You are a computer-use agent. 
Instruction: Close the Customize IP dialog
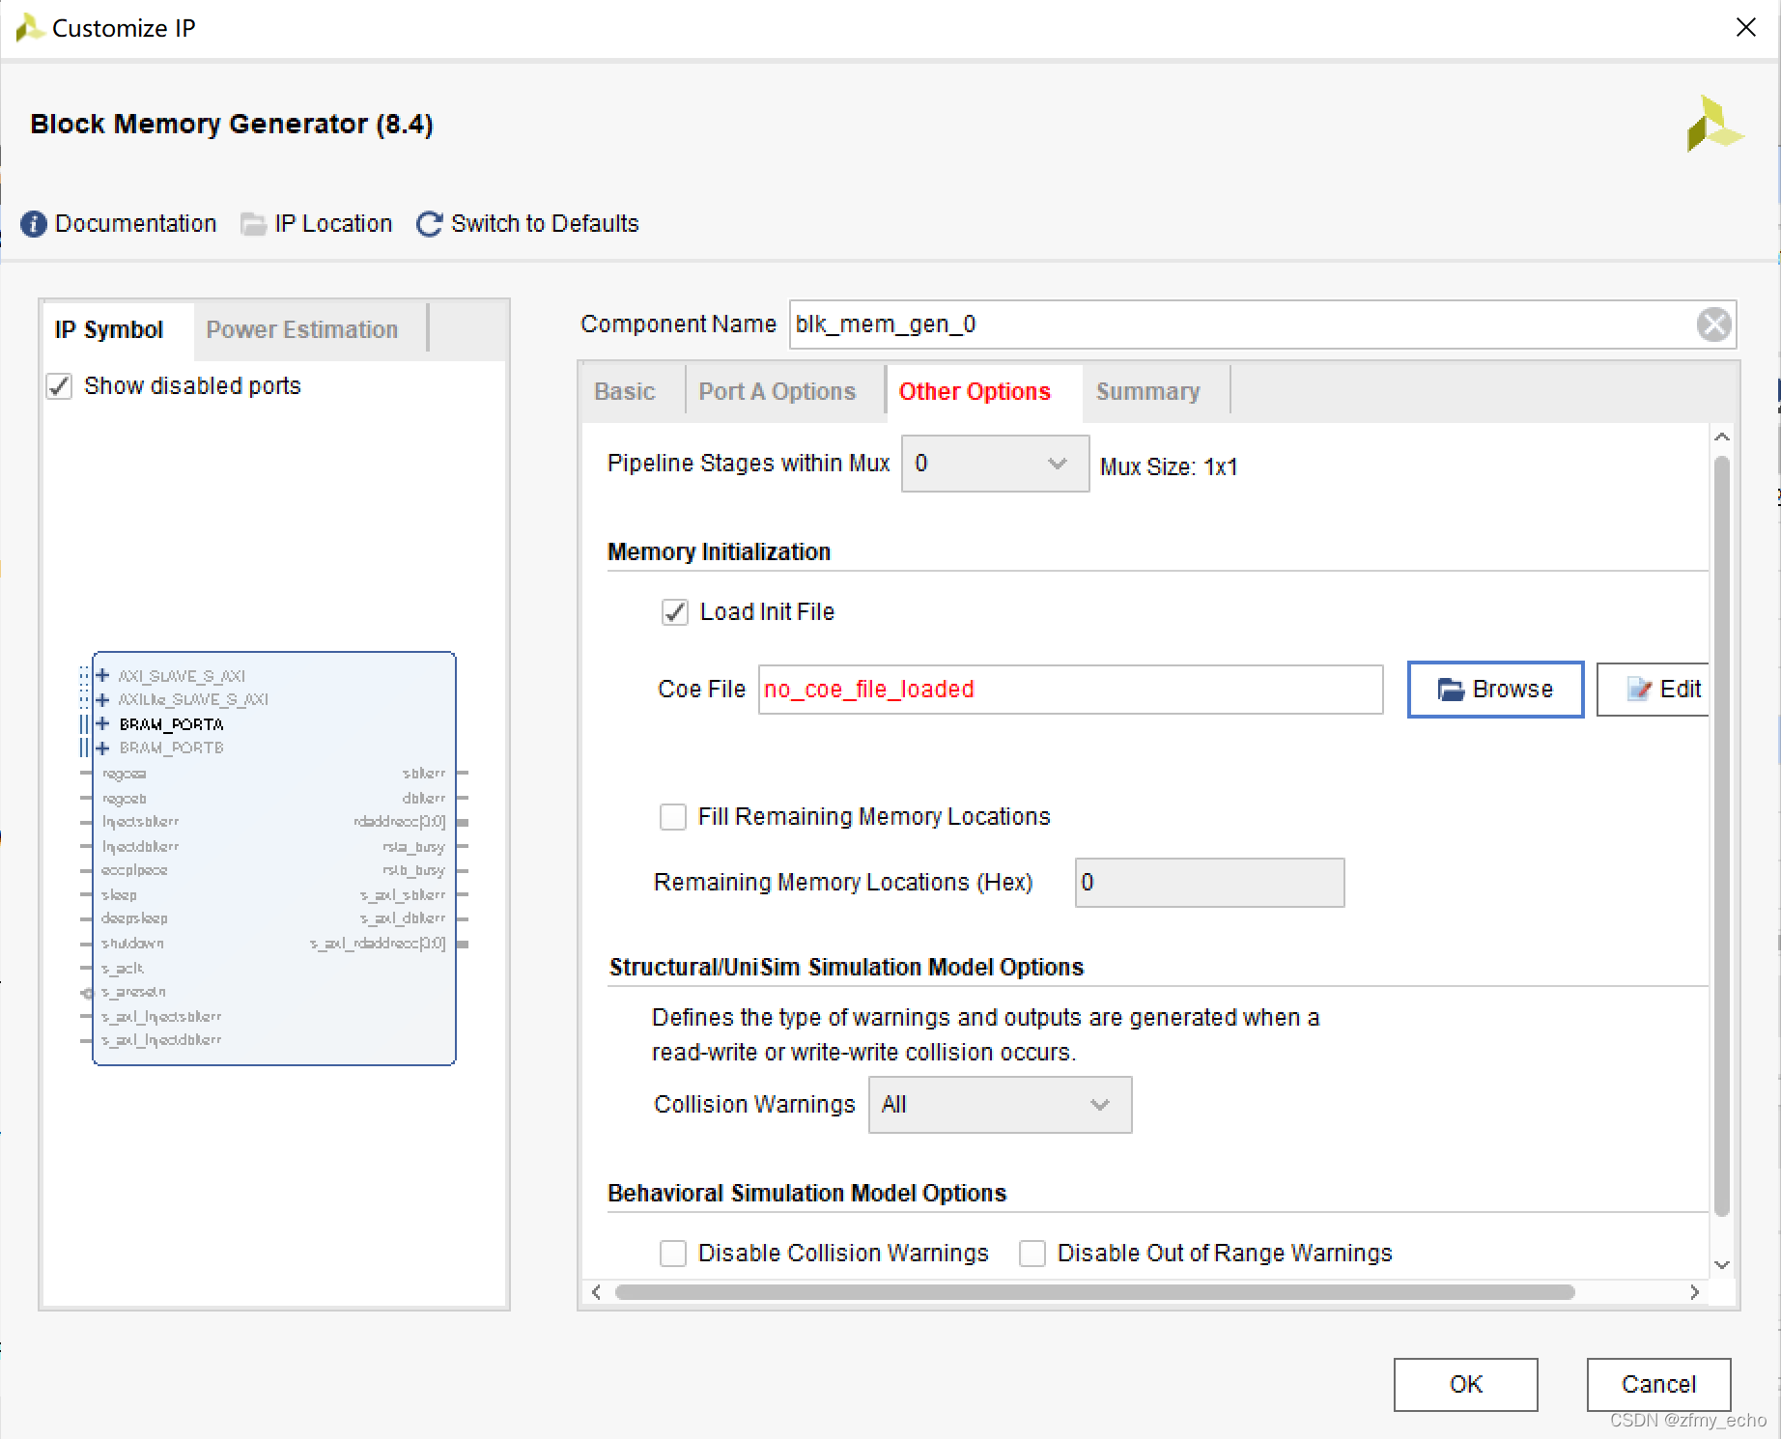1746,27
